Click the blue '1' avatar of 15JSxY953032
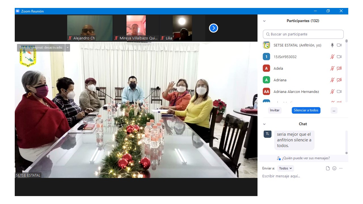Image resolution: width=363 pixels, height=204 pixels. point(266,57)
